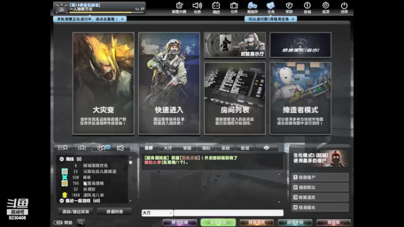Open the player profile avatar panel
The height and width of the screenshot is (227, 404).
pyautogui.click(x=62, y=8)
